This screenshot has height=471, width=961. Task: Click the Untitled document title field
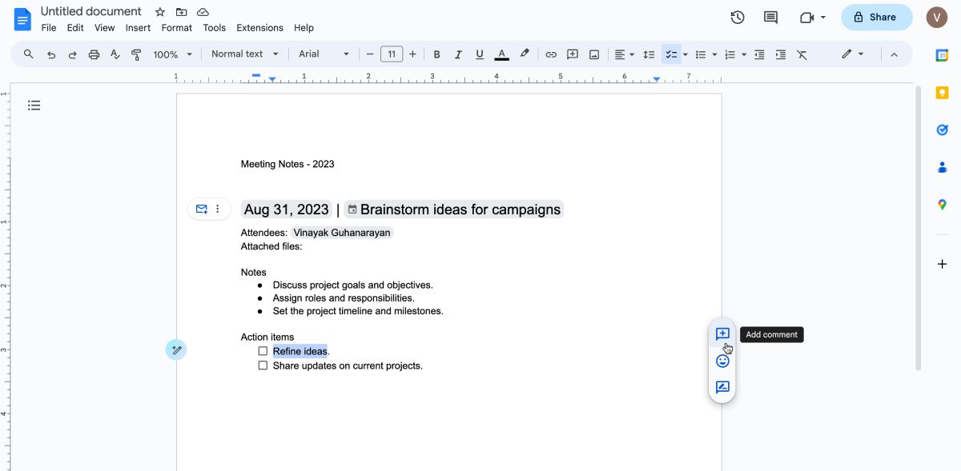[x=90, y=10]
